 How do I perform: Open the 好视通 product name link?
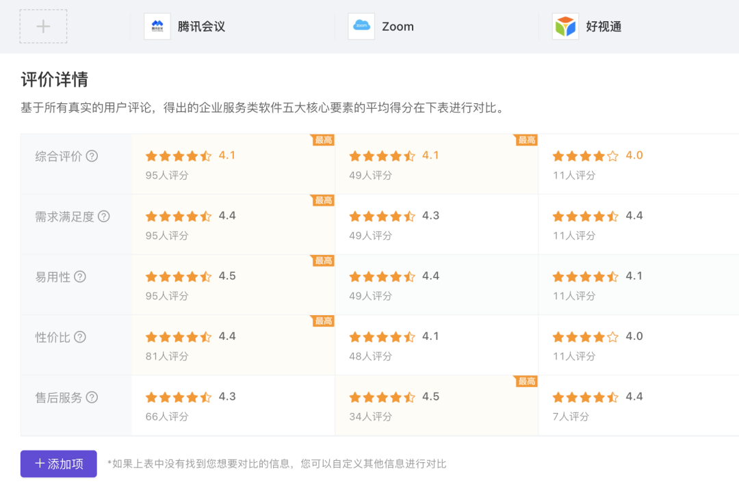point(604,27)
